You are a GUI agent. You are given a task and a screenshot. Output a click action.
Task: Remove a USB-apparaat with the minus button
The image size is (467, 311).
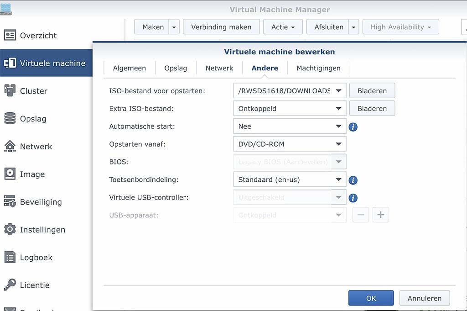coord(361,215)
